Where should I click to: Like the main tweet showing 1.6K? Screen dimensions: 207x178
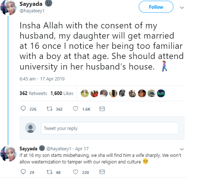pos(76,109)
